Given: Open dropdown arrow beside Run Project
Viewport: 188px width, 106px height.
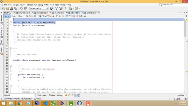Looking at the screenshot, I should pyautogui.click(x=68, y=8).
